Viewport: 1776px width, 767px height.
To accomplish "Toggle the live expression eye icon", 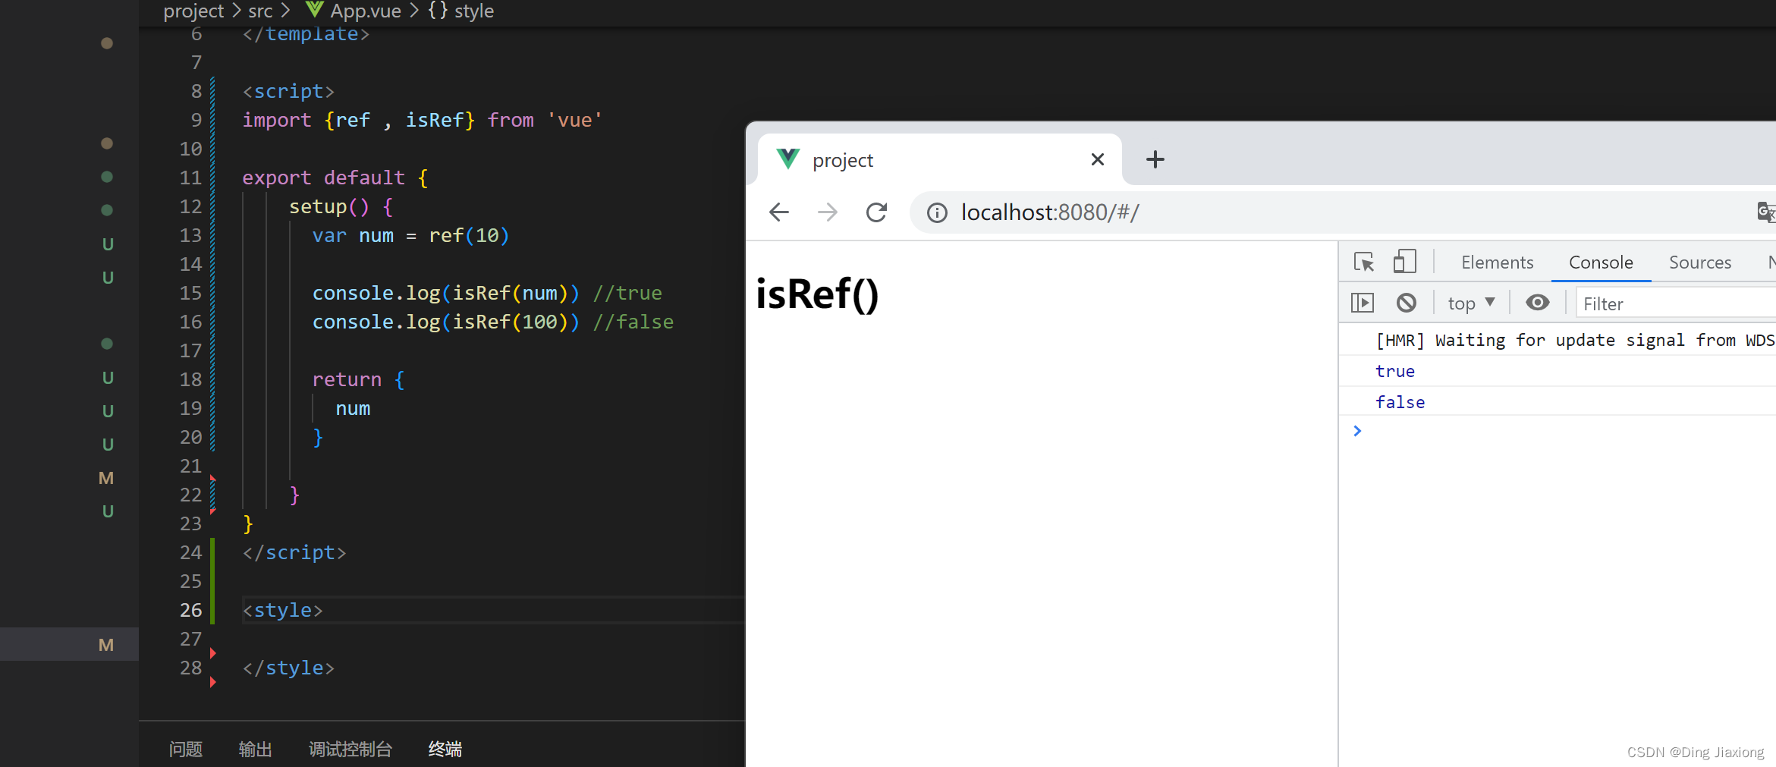I will click(1538, 303).
